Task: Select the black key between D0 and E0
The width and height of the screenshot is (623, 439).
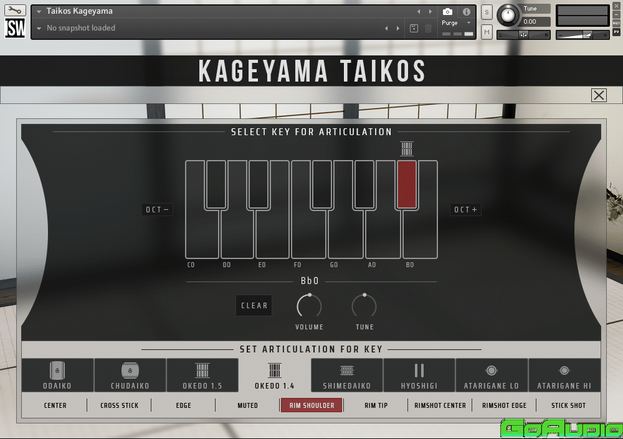Action: click(259, 184)
